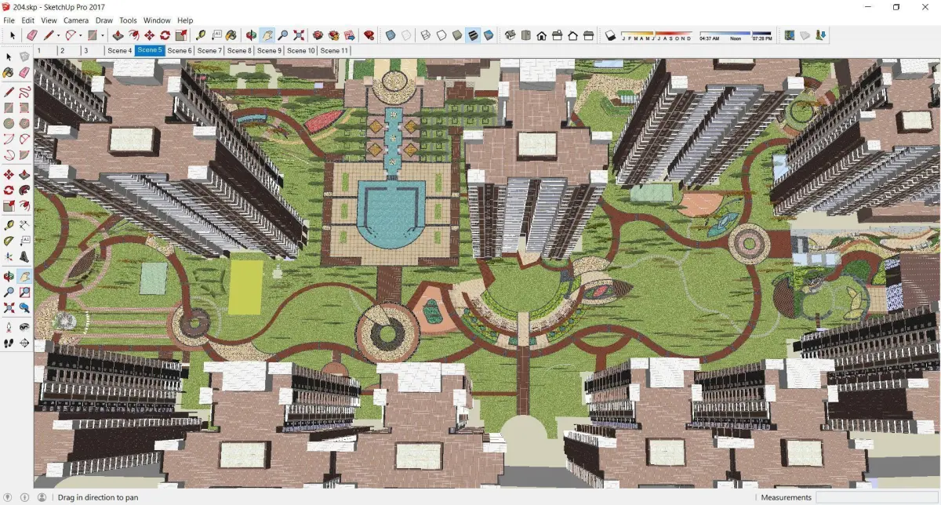This screenshot has height=505, width=941.
Task: Select the Make Component tool in left toolbar
Action: [x=24, y=56]
